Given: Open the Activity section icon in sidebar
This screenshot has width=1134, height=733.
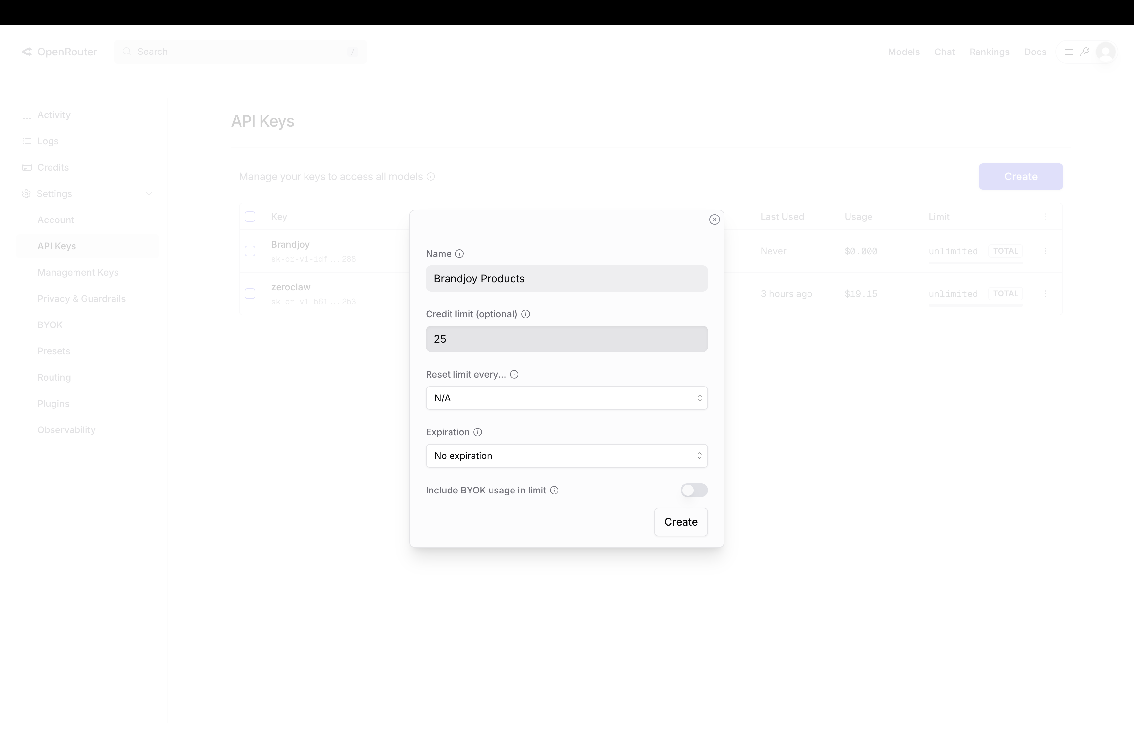Looking at the screenshot, I should click(x=27, y=115).
